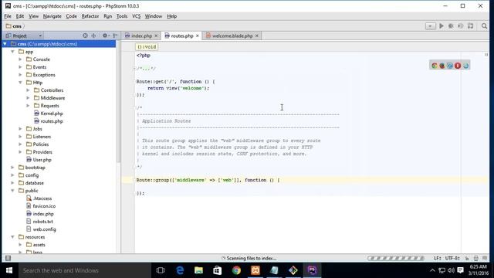Toggle the read-only lock icon in status bar
Screen dimensions: 494x278
point(467,258)
